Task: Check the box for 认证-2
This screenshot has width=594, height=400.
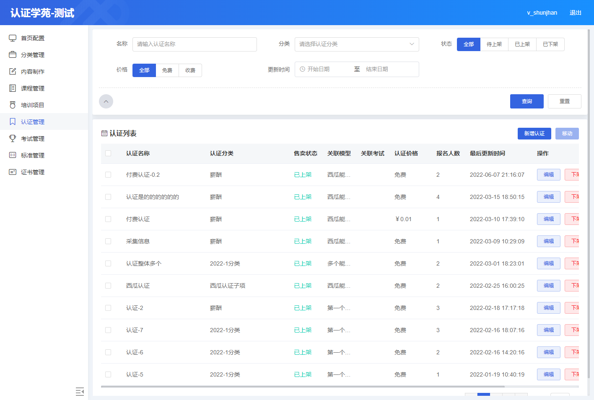Action: (108, 308)
